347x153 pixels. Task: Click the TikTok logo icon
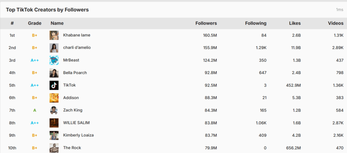(54, 85)
